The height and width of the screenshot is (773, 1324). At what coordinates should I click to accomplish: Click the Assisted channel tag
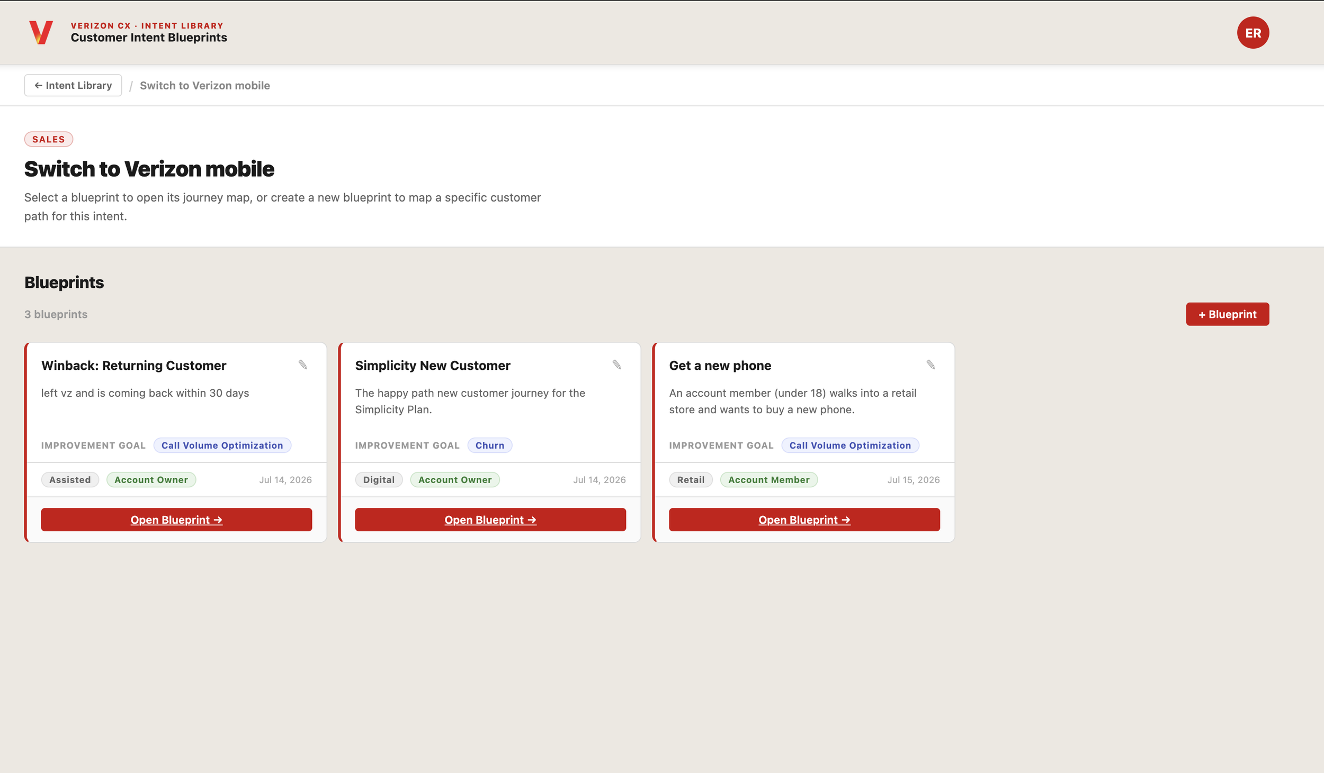pos(70,480)
